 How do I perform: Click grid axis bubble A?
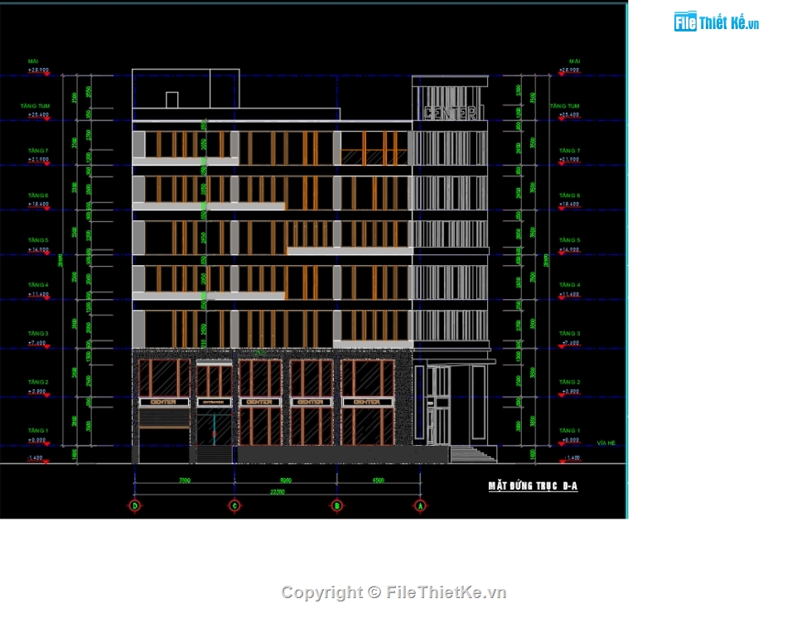click(420, 505)
